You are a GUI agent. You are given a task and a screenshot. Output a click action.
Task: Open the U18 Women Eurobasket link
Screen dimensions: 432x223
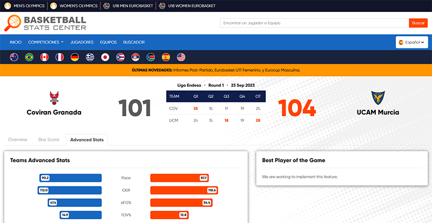192,6
